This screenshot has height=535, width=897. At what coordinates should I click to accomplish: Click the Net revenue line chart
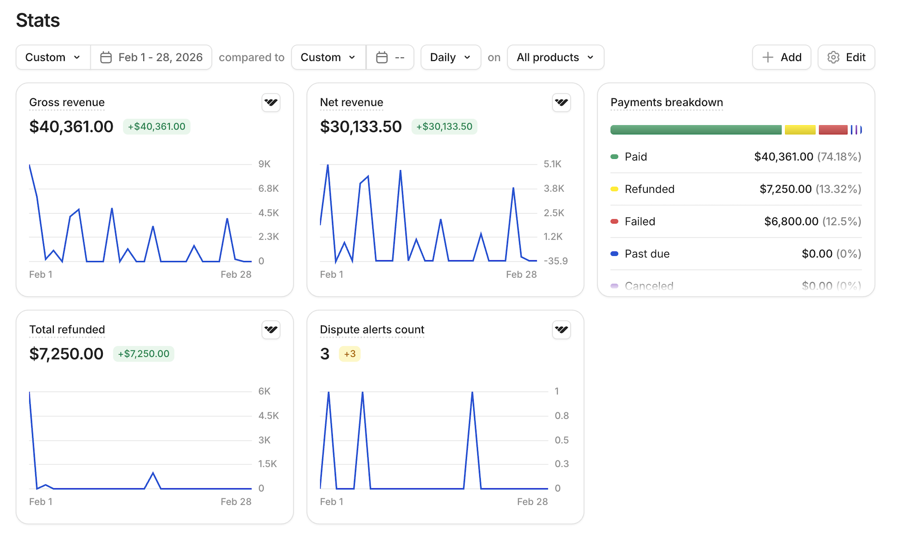tap(428, 213)
